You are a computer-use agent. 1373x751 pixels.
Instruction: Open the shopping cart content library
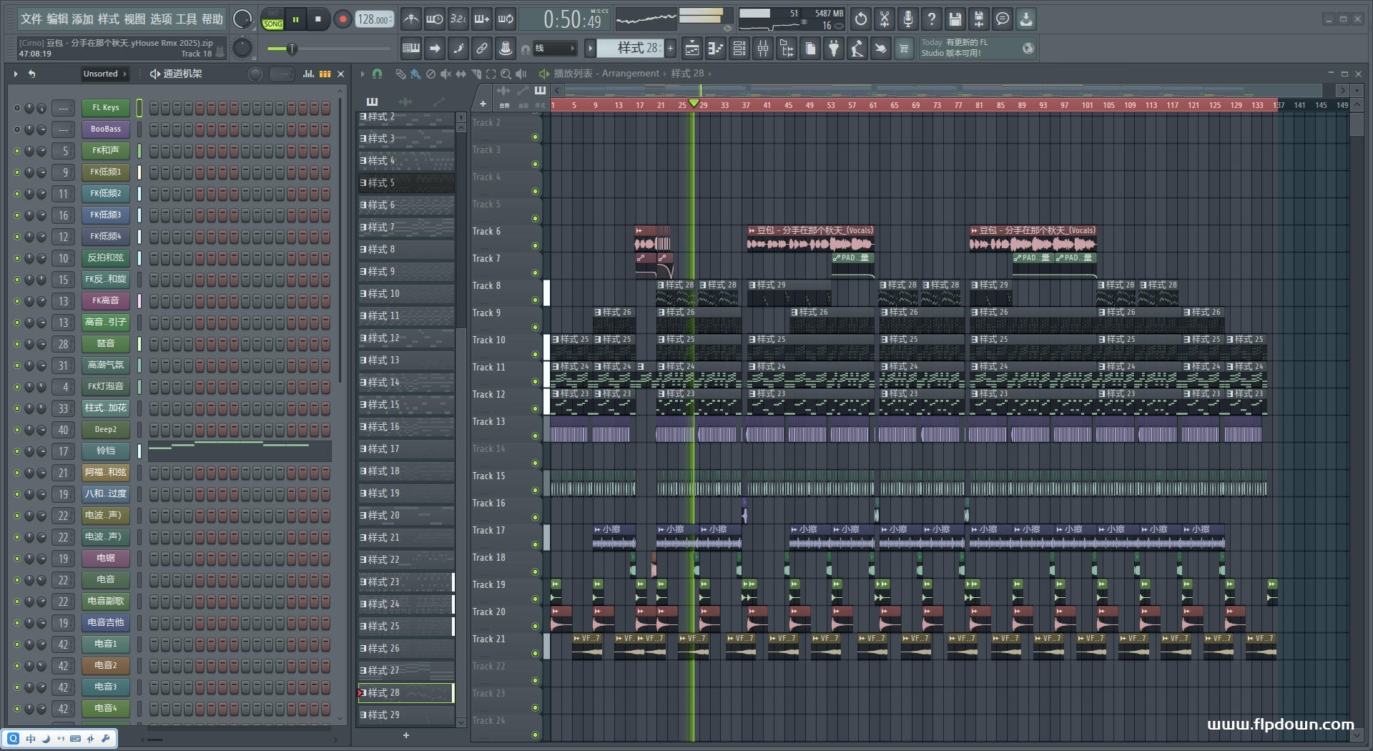click(904, 49)
